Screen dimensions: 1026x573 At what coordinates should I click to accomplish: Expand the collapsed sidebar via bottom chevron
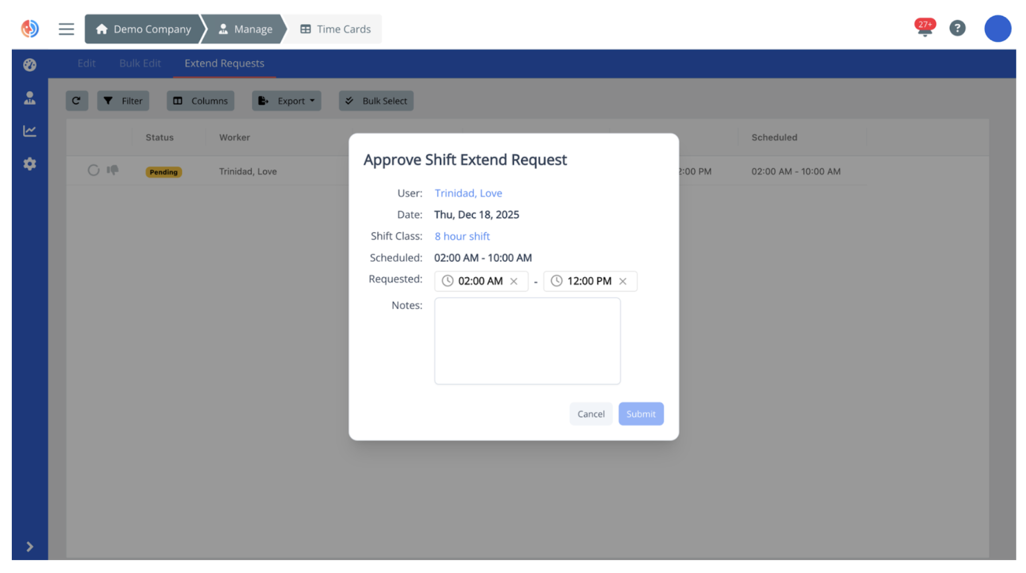click(30, 546)
